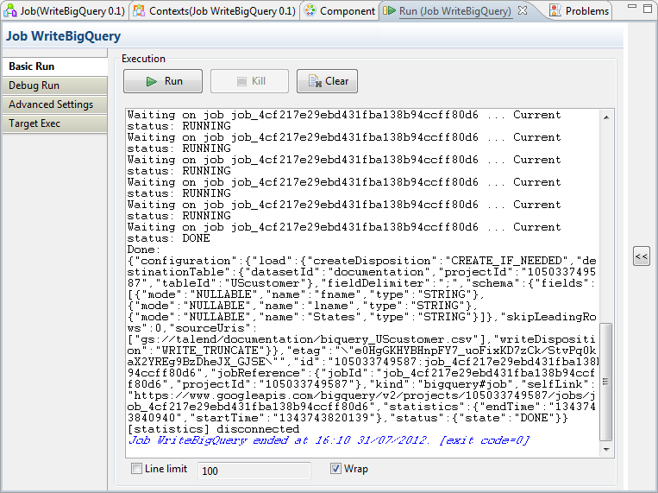The image size is (658, 493).
Task: Clear the execution console output
Action: click(328, 81)
